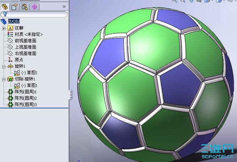Select the ZUQIU part name

[14, 21]
